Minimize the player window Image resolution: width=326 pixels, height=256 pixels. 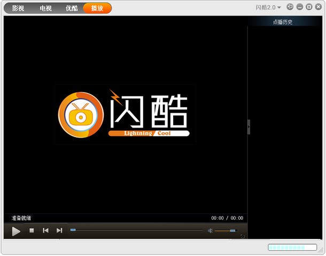coord(300,7)
